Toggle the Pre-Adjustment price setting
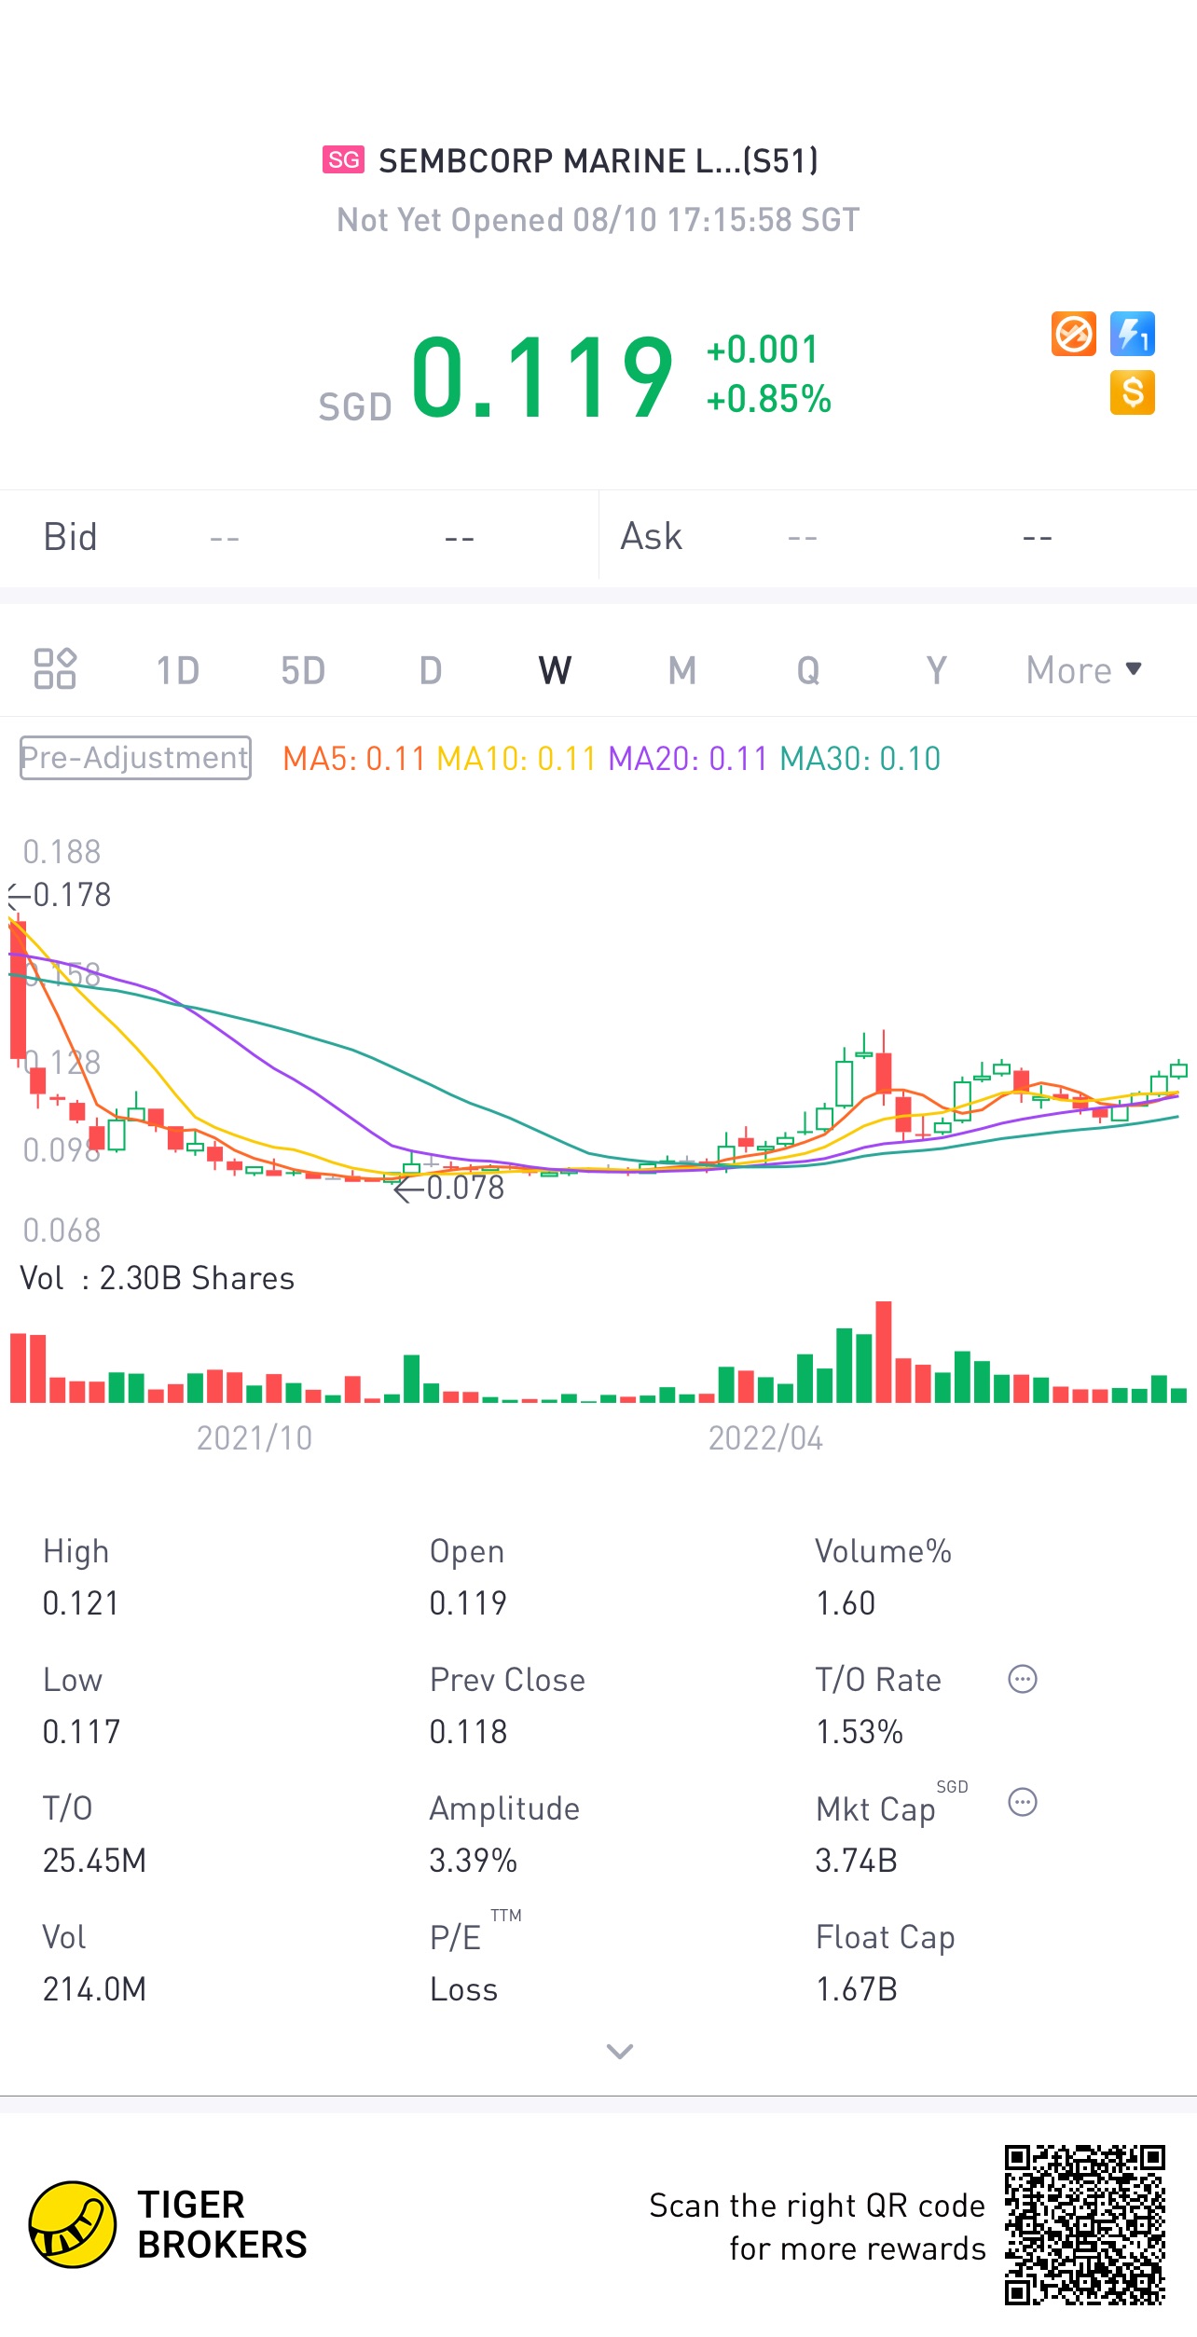 click(135, 758)
